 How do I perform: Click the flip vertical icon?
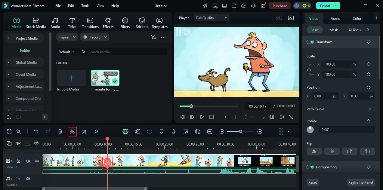point(332,151)
